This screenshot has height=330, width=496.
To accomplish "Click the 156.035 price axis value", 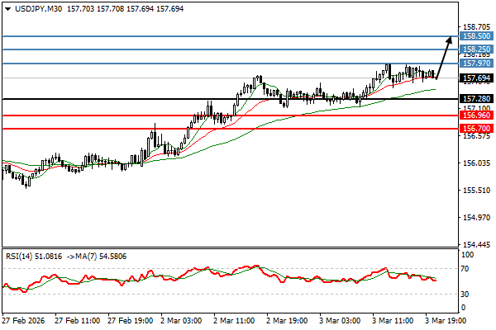I will pyautogui.click(x=476, y=163).
